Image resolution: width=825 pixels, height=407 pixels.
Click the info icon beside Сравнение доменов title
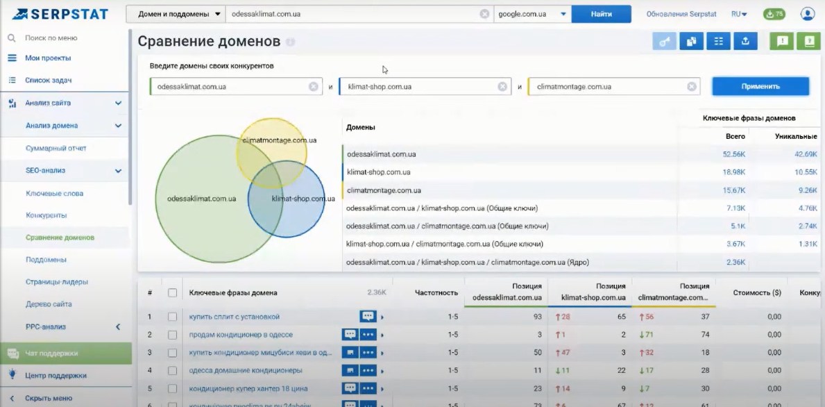coord(290,42)
